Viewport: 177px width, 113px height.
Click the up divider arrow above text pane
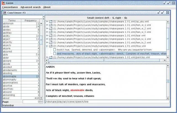(46, 63)
